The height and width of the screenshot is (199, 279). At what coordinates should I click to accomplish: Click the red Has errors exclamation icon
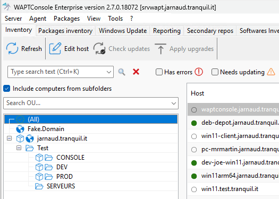[199, 72]
